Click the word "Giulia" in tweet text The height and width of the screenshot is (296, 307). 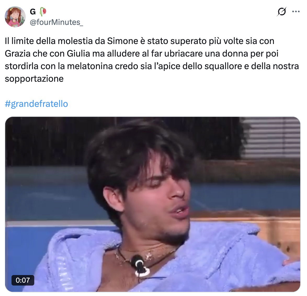(x=78, y=53)
